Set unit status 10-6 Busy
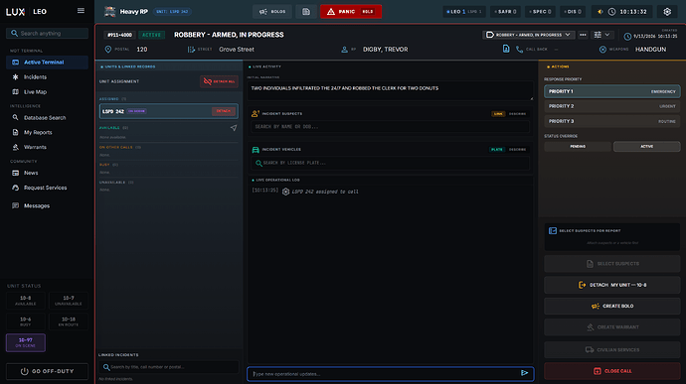This screenshot has width=686, height=384. pos(26,321)
